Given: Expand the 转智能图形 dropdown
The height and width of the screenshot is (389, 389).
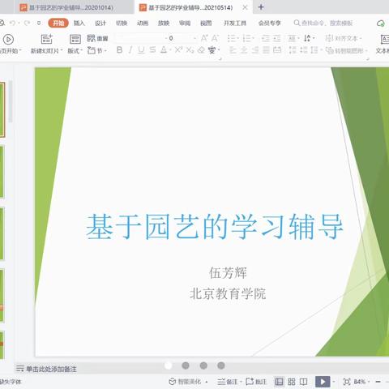Looking at the screenshot, I should point(366,50).
